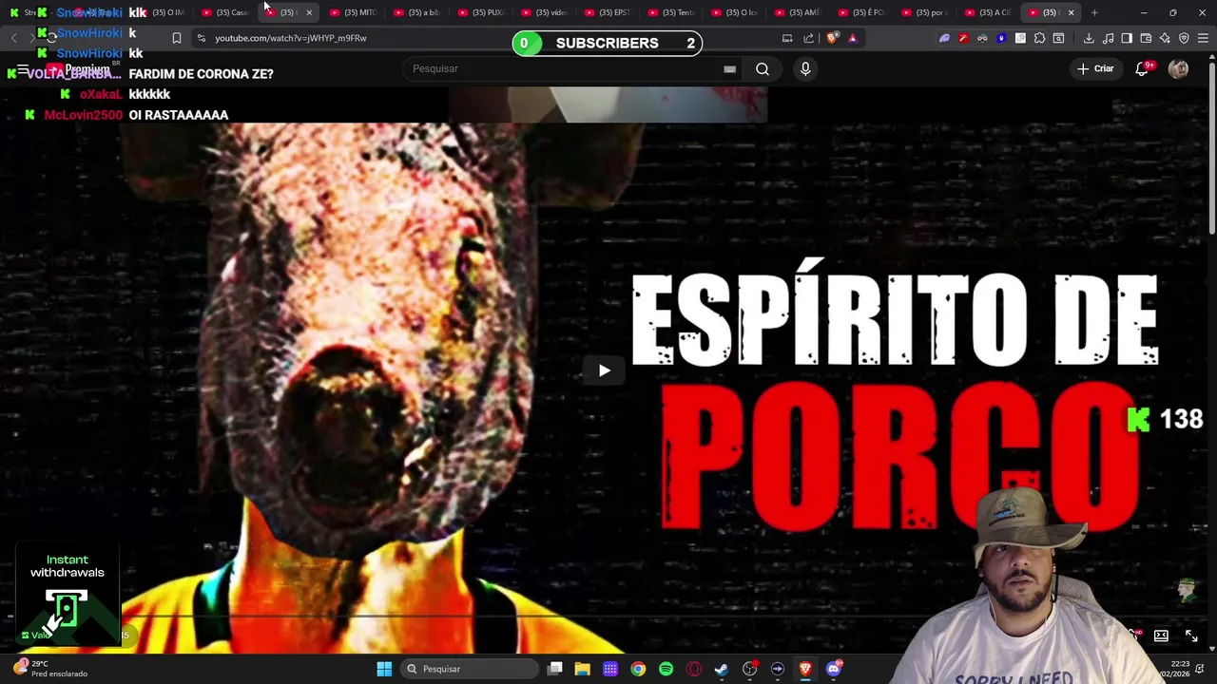Open YouTube notifications bell
The width and height of the screenshot is (1217, 684).
[x=1142, y=68]
